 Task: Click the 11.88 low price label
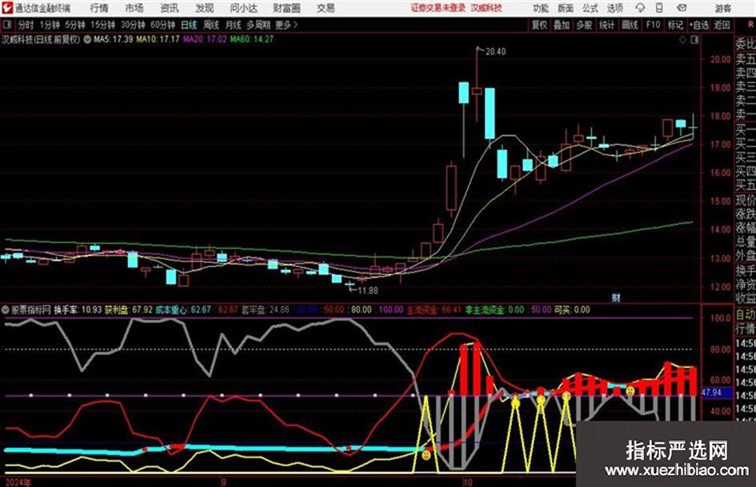pos(368,291)
